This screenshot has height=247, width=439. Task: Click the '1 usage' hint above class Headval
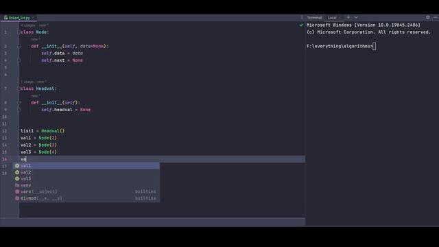coord(27,82)
